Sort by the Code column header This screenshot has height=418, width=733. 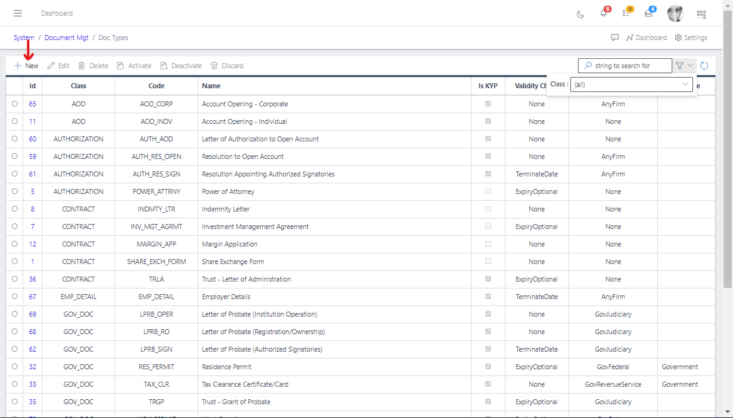tap(156, 86)
